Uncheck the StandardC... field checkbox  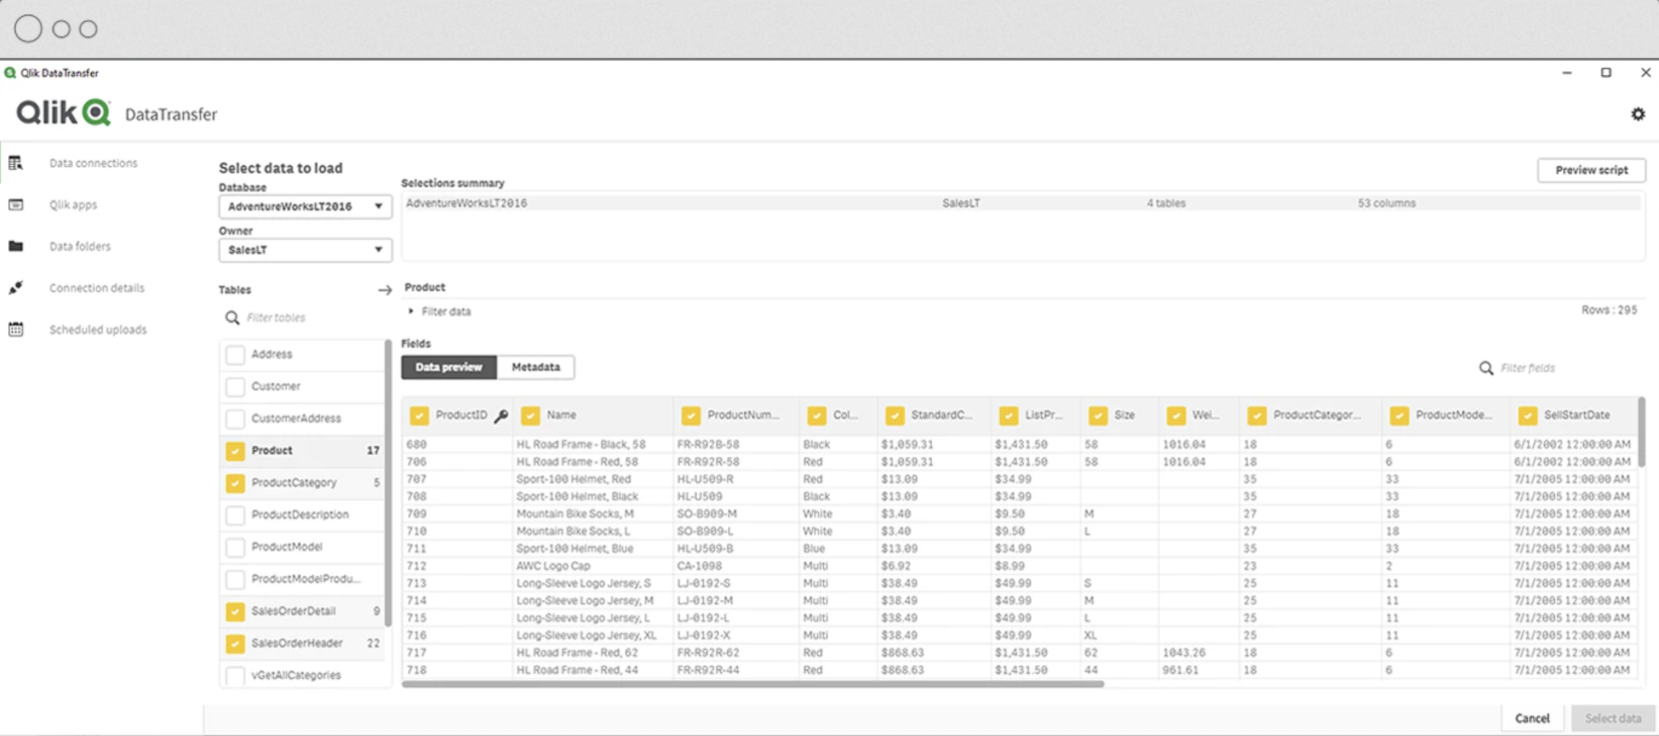894,416
